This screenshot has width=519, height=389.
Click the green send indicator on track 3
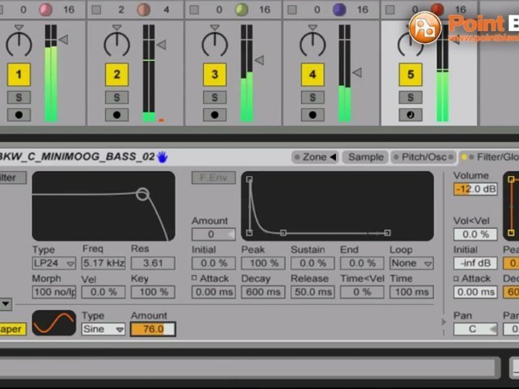coord(242,10)
